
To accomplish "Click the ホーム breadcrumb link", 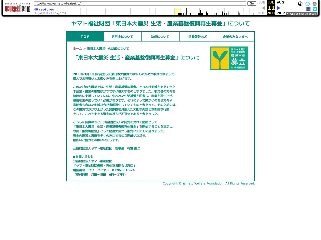I will pyautogui.click(x=77, y=49).
